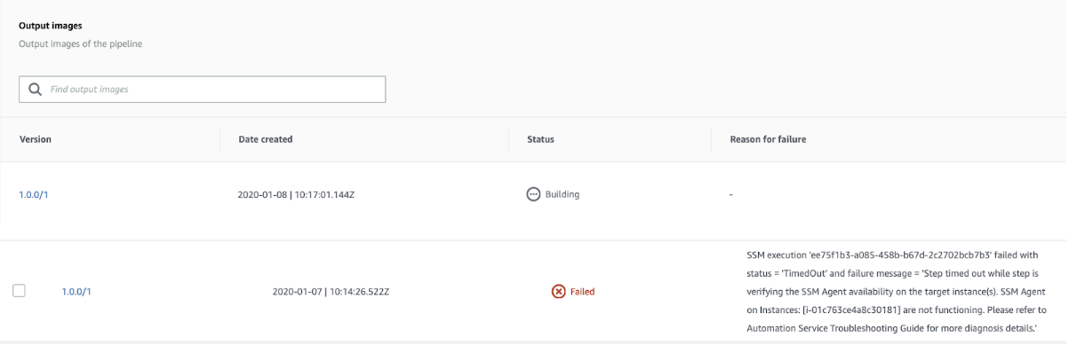
Task: Click the Building status icon
Action: (533, 194)
